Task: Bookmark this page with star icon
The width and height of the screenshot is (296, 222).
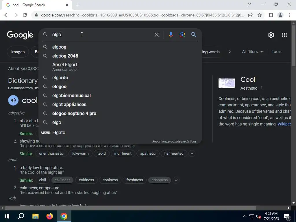Action: coord(260,15)
